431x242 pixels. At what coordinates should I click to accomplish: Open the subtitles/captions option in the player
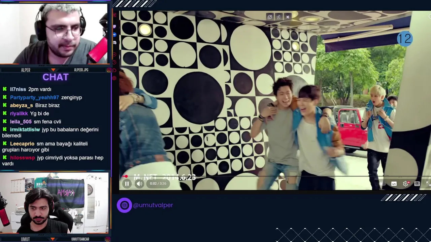394,184
